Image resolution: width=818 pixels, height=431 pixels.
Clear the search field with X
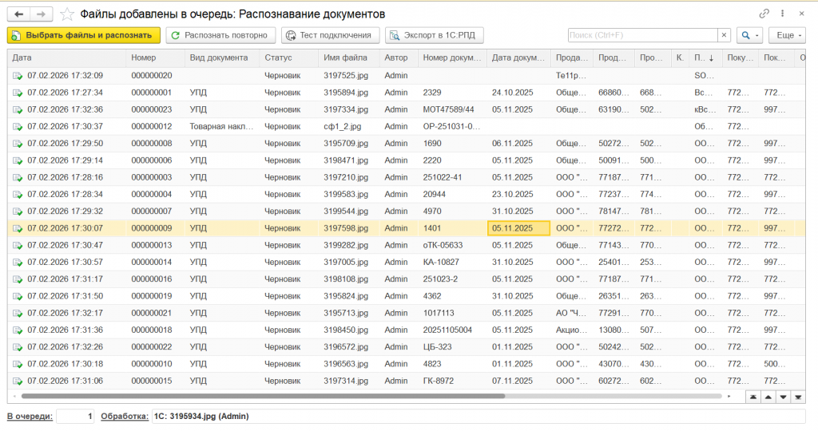[x=724, y=35]
